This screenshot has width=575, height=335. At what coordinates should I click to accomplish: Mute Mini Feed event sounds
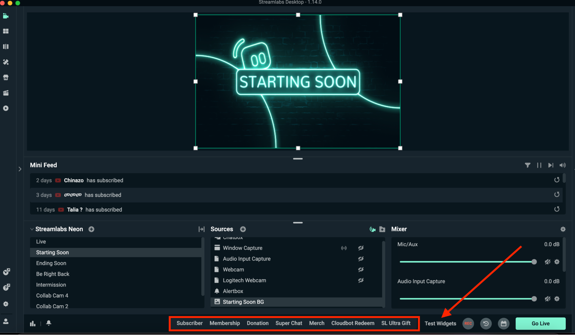(x=563, y=165)
